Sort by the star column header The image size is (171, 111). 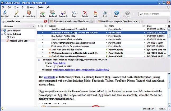[x=42, y=26]
